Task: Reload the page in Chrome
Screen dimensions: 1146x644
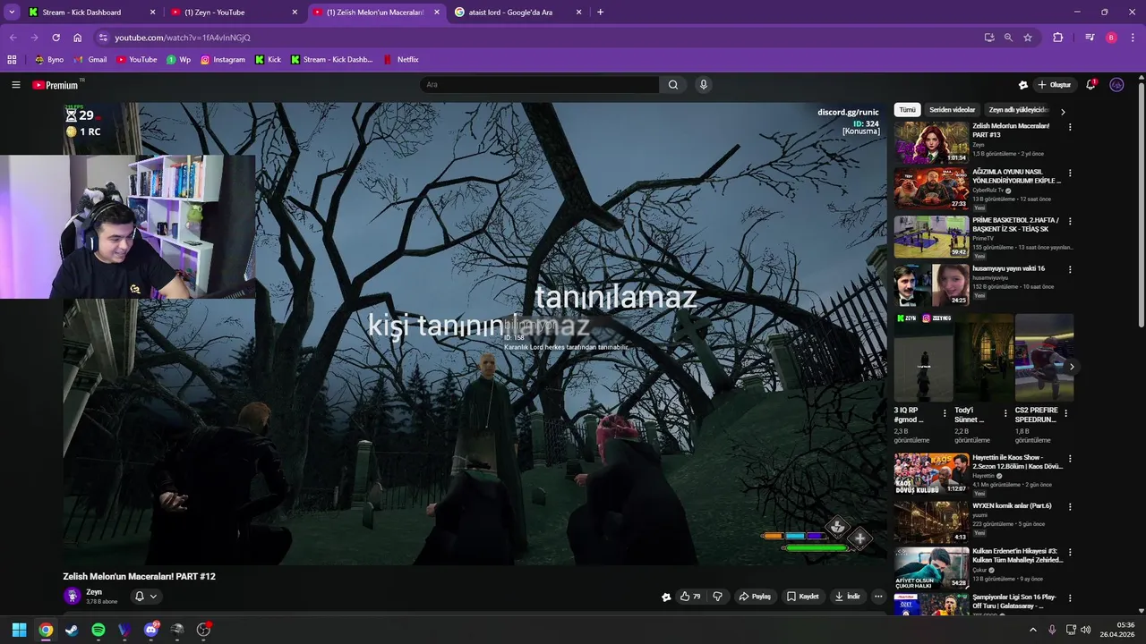Action: [x=56, y=38]
